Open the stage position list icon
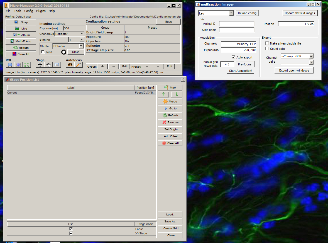 click(57, 65)
